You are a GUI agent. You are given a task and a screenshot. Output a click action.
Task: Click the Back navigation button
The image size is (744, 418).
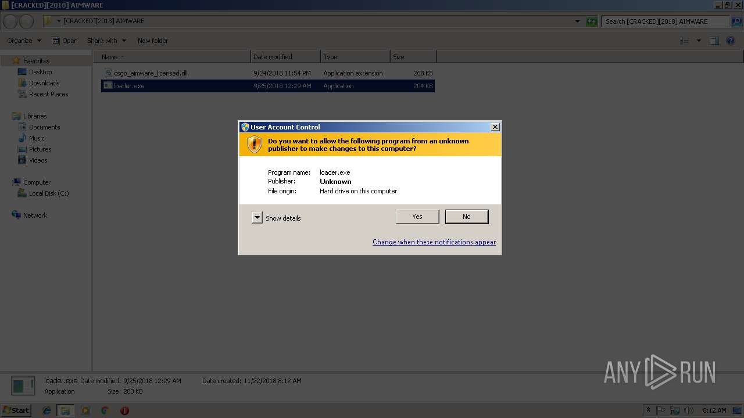pyautogui.click(x=10, y=21)
